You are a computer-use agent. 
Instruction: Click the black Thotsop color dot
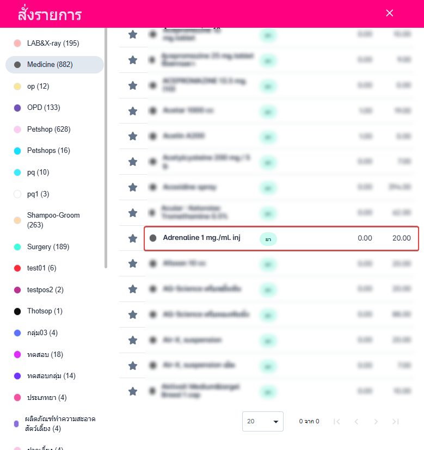pyautogui.click(x=17, y=311)
